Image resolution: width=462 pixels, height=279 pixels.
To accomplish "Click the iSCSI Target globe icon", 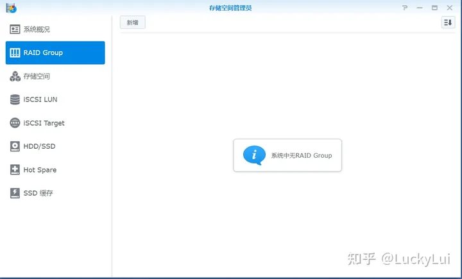I will pyautogui.click(x=15, y=123).
